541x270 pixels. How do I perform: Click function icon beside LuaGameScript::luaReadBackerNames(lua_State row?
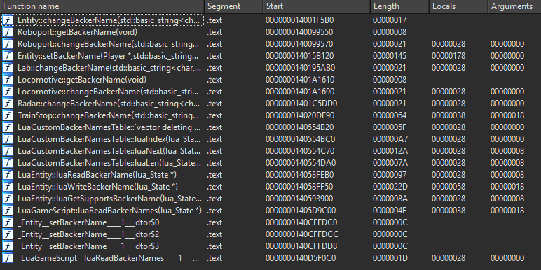pyautogui.click(x=8, y=211)
